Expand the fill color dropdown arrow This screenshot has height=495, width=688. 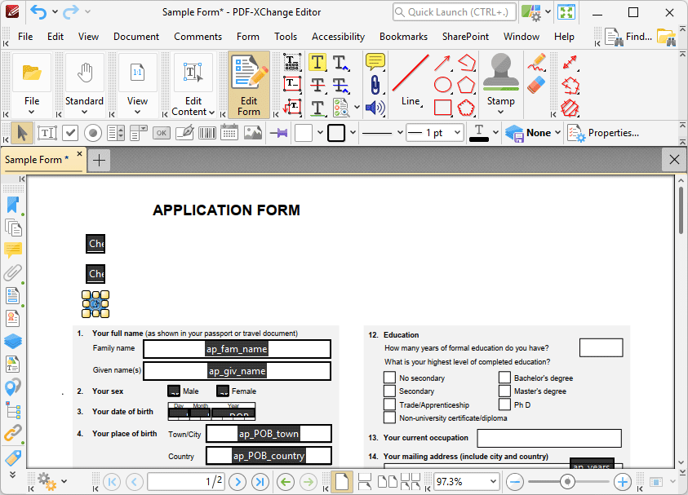pyautogui.click(x=320, y=132)
